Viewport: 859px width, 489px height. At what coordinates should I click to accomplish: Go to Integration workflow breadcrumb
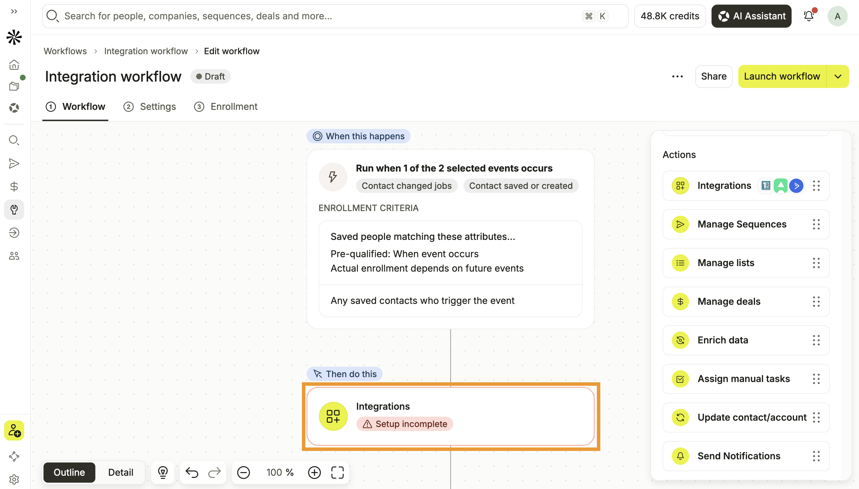click(146, 51)
